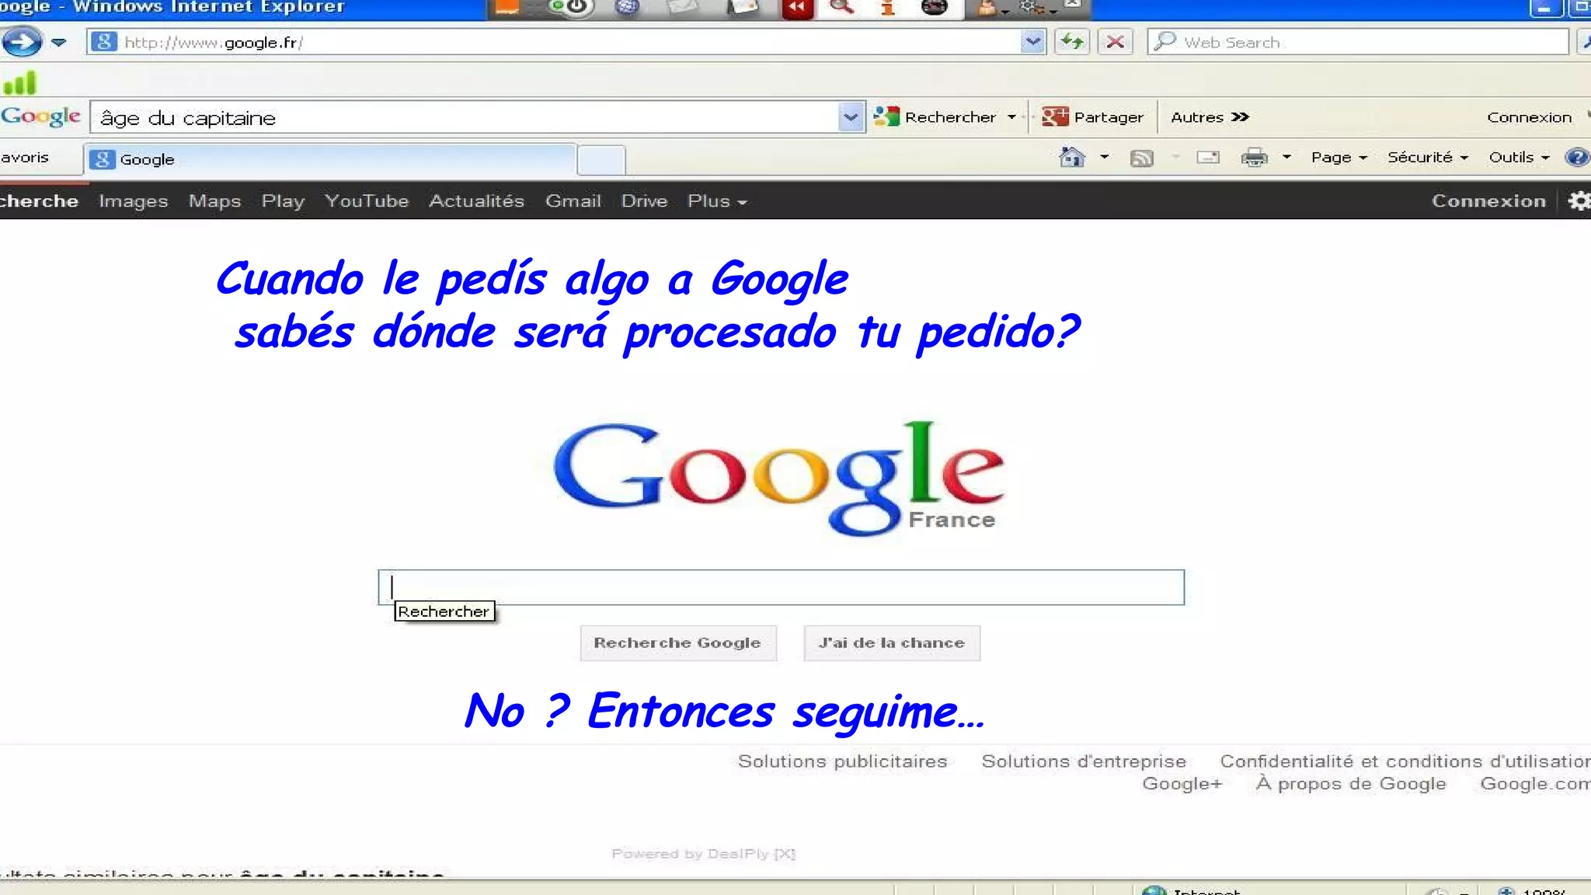Image resolution: width=1591 pixels, height=895 pixels.
Task: Click the printer icon
Action: click(x=1254, y=158)
